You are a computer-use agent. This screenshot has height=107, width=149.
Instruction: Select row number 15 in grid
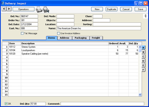5,95
